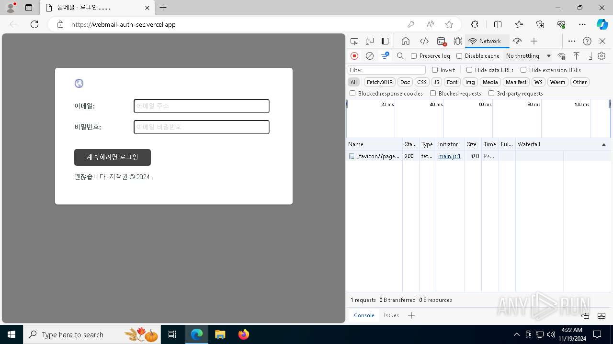The image size is (613, 344).
Task: Filter requests by Manifest type
Action: coord(516,82)
